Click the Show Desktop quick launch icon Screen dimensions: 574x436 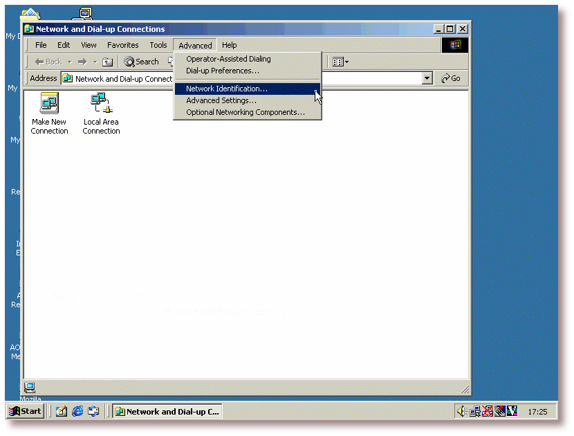(62, 411)
